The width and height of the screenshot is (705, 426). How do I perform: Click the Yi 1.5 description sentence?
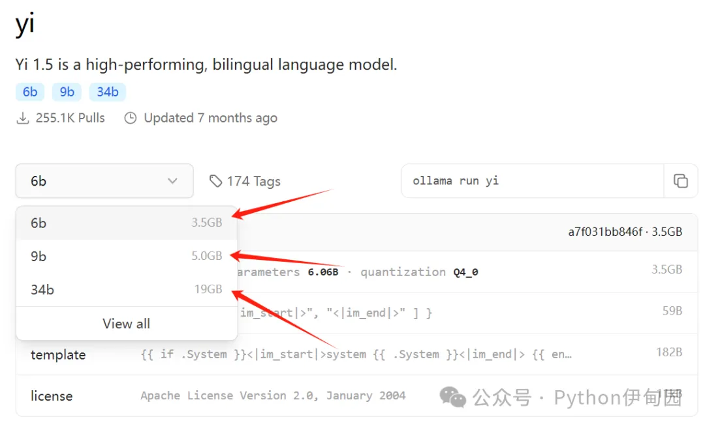point(206,64)
